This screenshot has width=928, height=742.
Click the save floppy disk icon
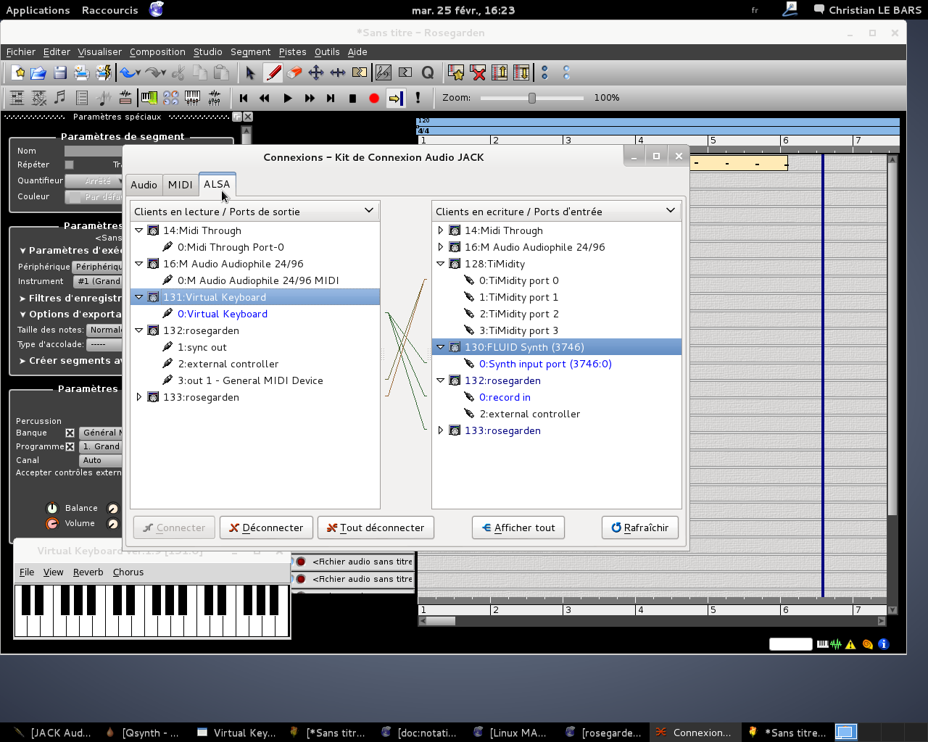[x=60, y=72]
